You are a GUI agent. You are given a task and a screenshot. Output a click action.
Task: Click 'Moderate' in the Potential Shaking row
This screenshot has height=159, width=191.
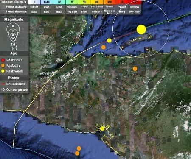[x=72, y=7]
